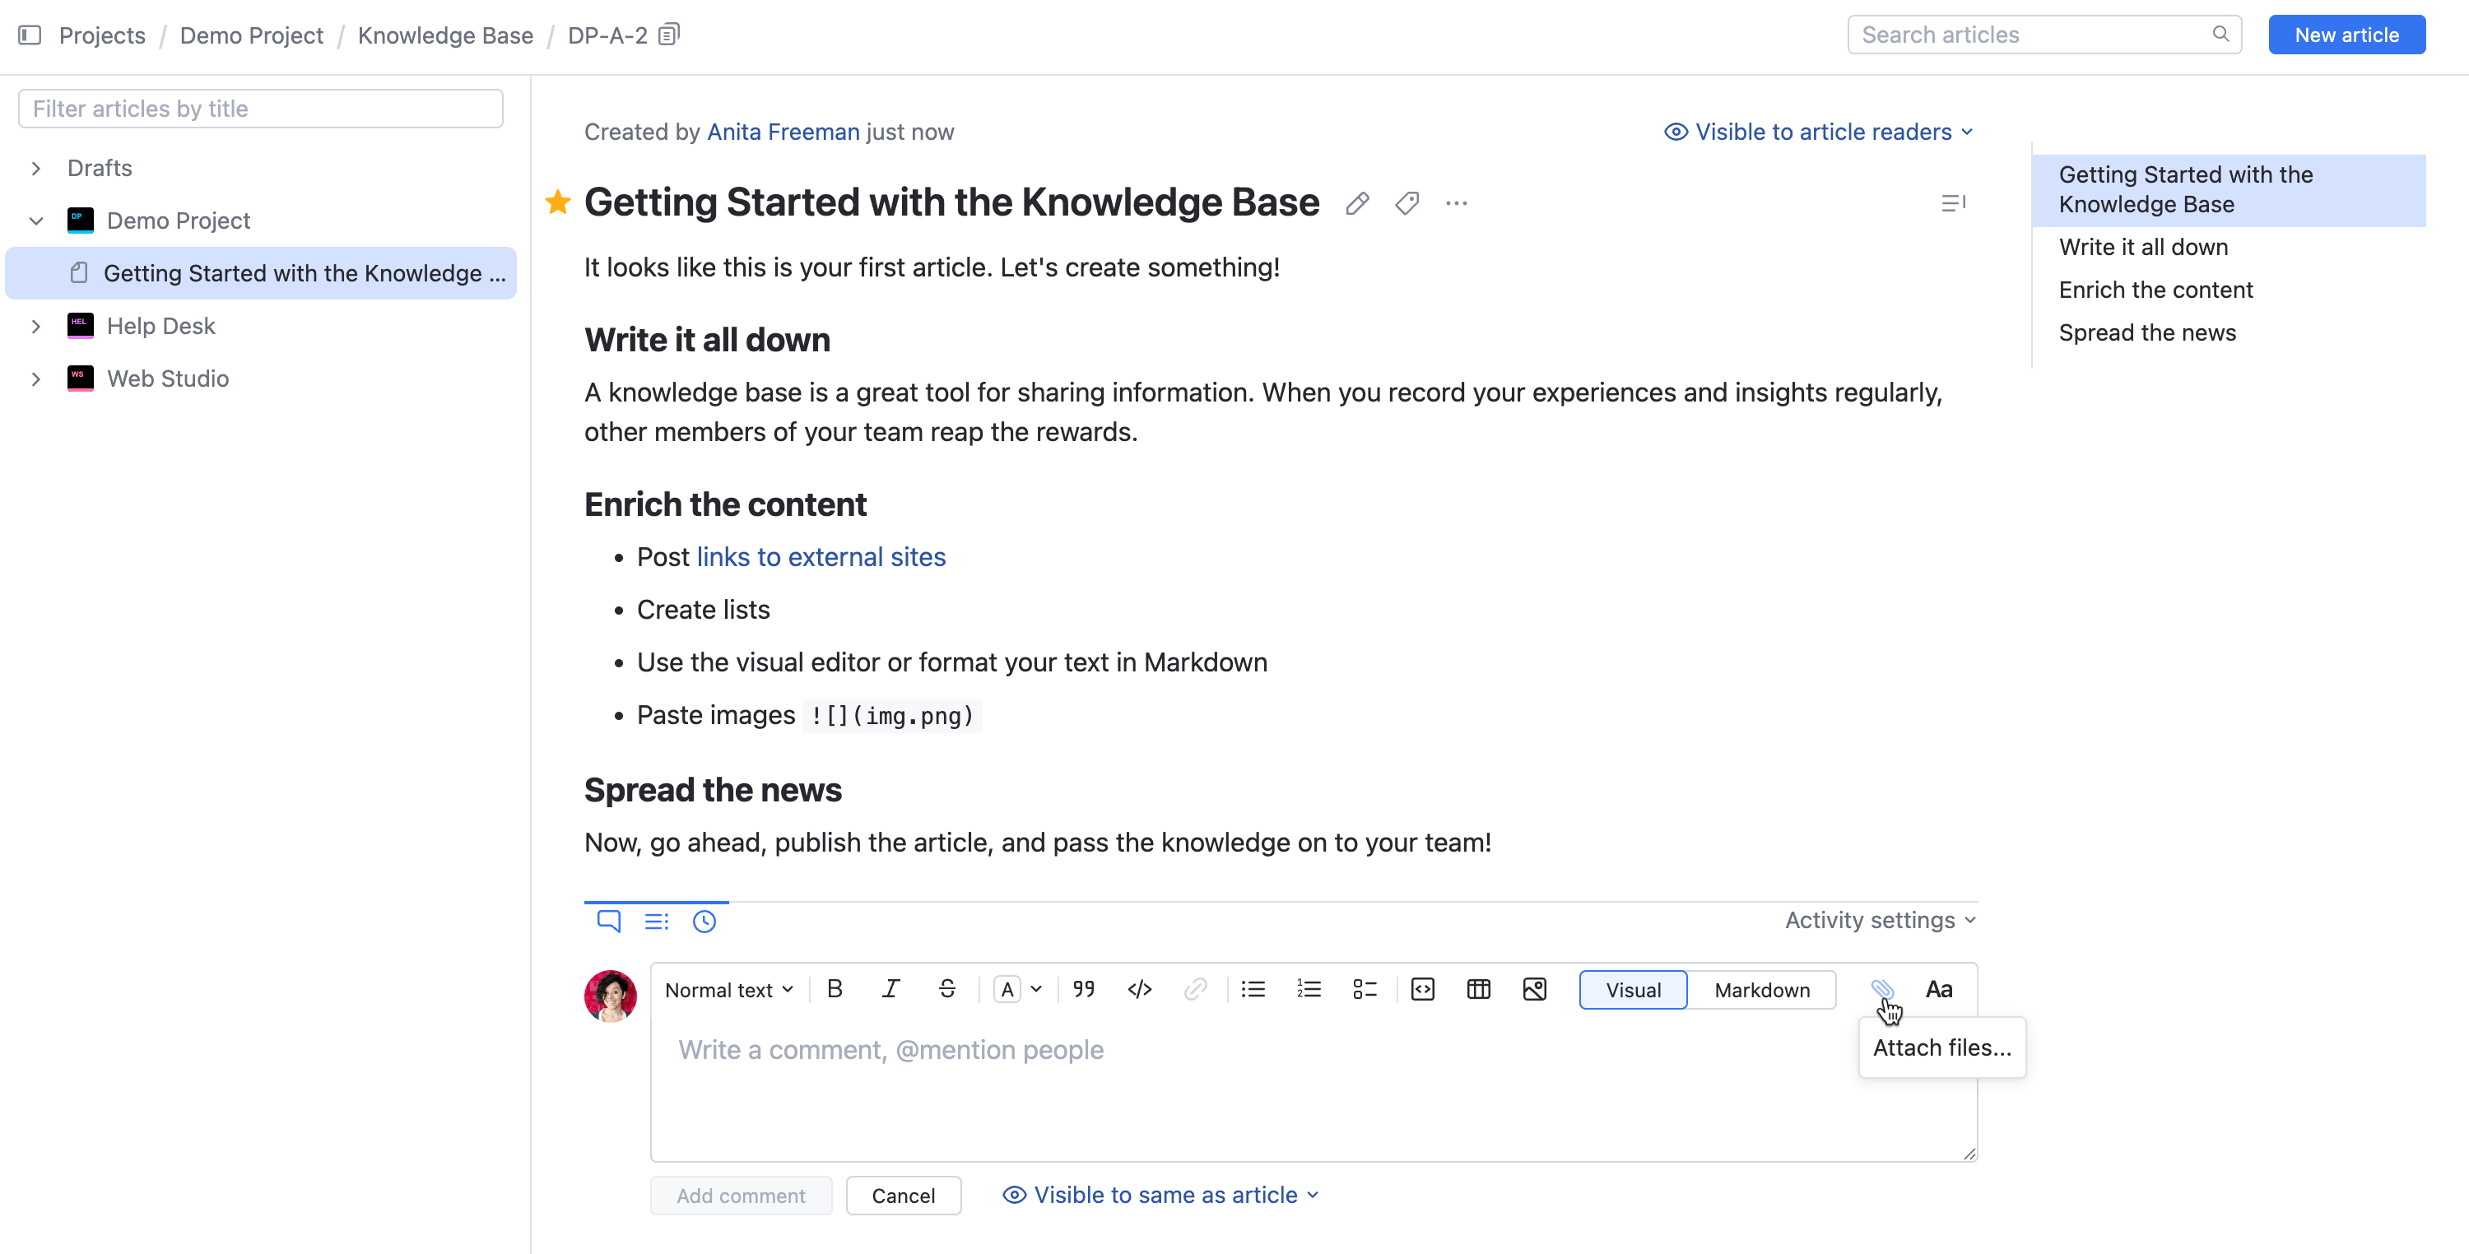Open the text color picker A button
Viewport: 2469px width, 1254px height.
point(1007,989)
